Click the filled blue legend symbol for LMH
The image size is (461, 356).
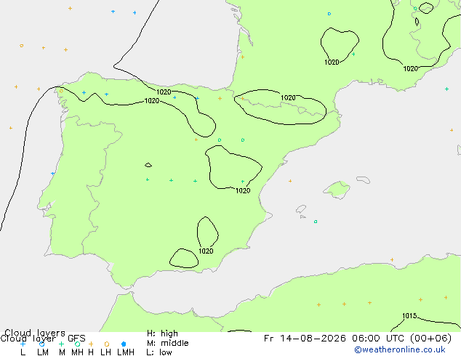pyautogui.click(x=124, y=344)
